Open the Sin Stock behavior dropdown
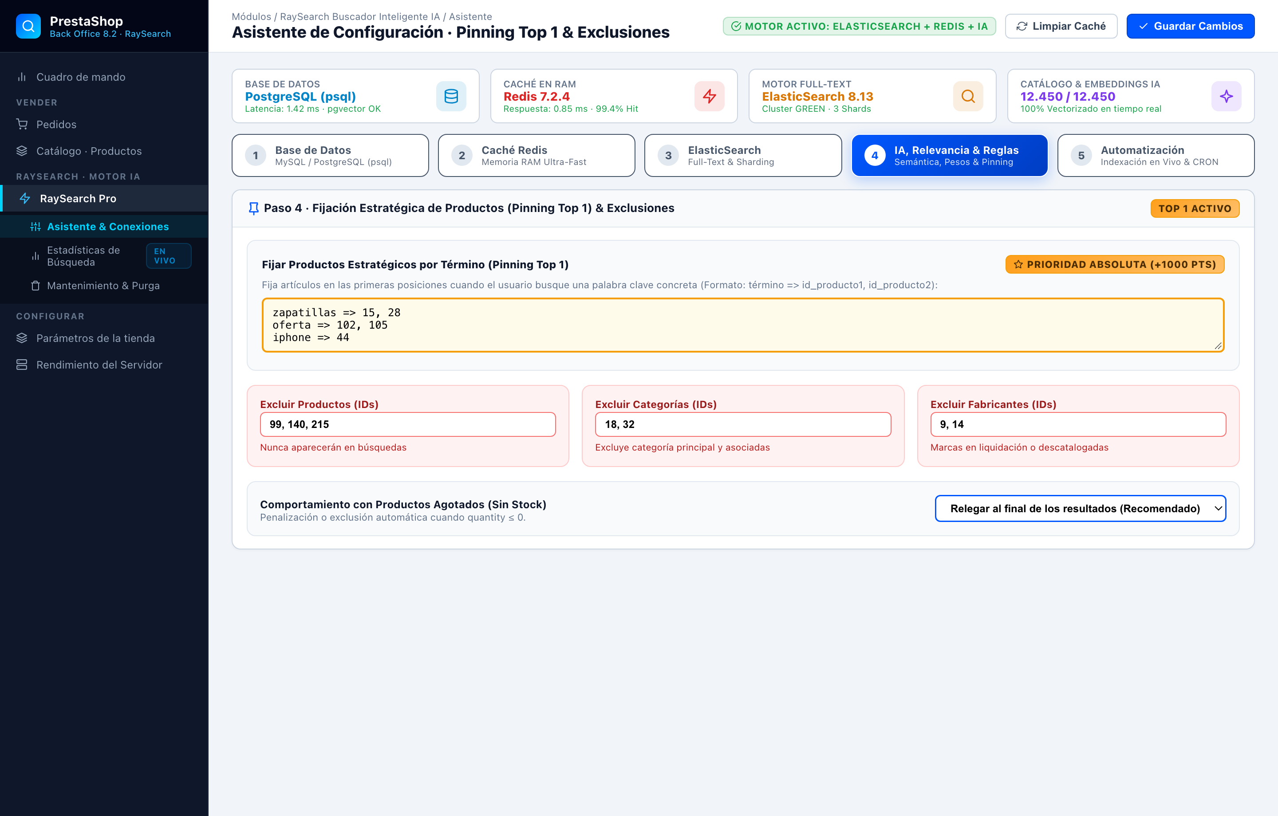Image resolution: width=1278 pixels, height=816 pixels. click(1080, 508)
